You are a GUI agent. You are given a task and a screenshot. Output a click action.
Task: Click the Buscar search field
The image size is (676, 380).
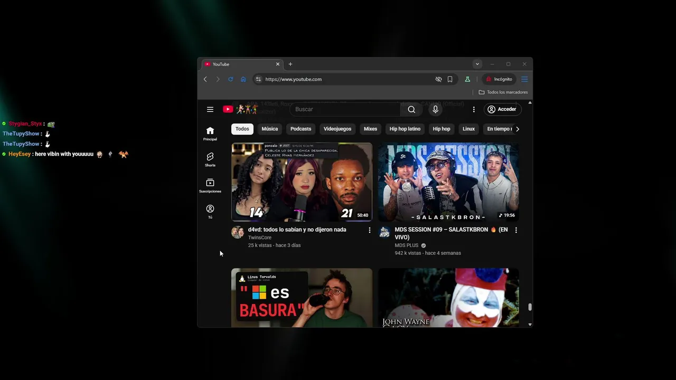point(345,109)
